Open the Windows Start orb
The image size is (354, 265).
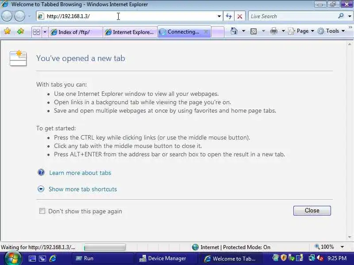tap(13, 258)
